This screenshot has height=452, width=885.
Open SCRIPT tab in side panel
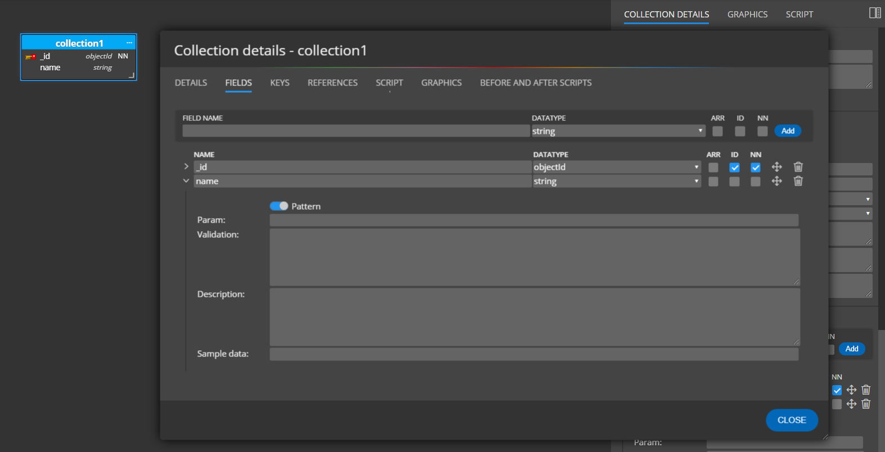click(x=799, y=15)
